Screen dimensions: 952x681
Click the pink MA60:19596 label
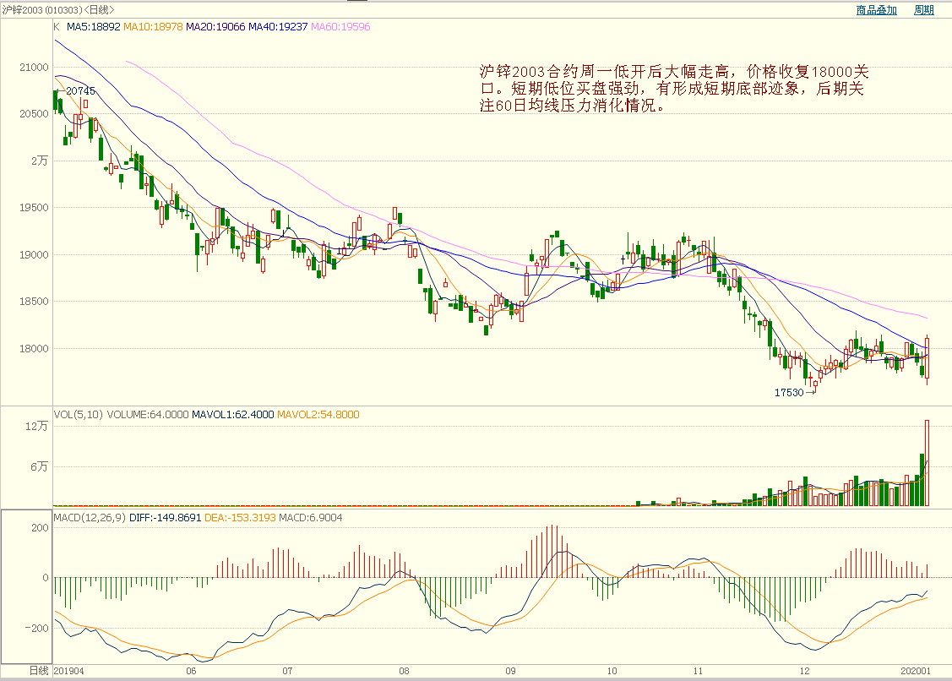(x=341, y=27)
